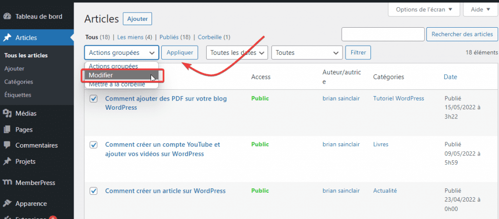The image size is (499, 219).
Task: Open the Commentaires menu item
Action: click(37, 145)
